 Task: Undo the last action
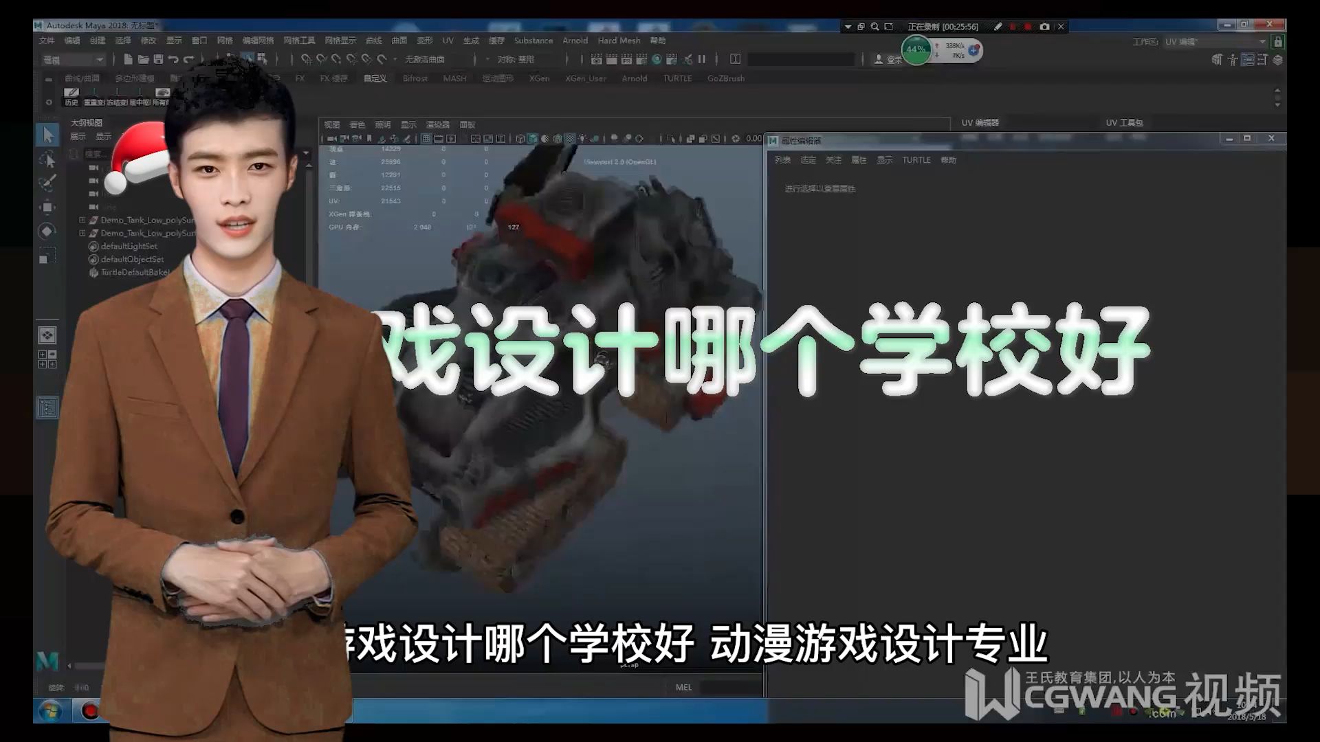point(173,59)
